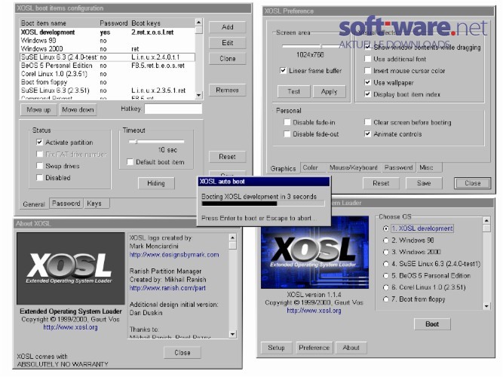This screenshot has width=503, height=377.
Task: Switch to Password tab in boot items
Action: tap(66, 204)
